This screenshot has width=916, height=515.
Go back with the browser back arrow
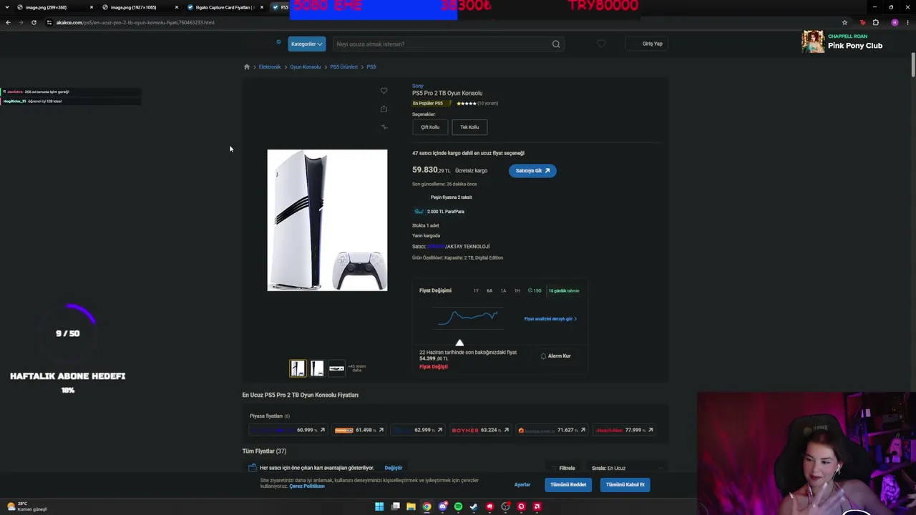click(x=8, y=22)
